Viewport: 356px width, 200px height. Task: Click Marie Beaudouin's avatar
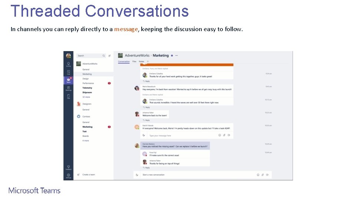(x=137, y=88)
